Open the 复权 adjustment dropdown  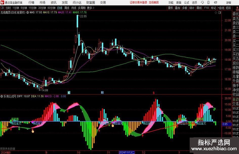pos(171,8)
